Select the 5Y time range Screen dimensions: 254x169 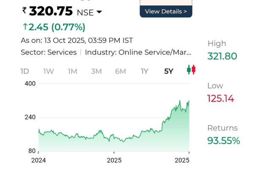point(168,71)
